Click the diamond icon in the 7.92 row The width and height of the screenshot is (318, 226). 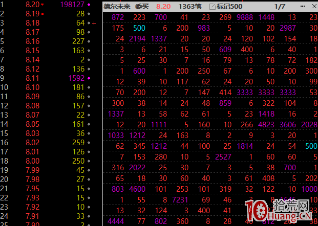[x=89, y=207]
